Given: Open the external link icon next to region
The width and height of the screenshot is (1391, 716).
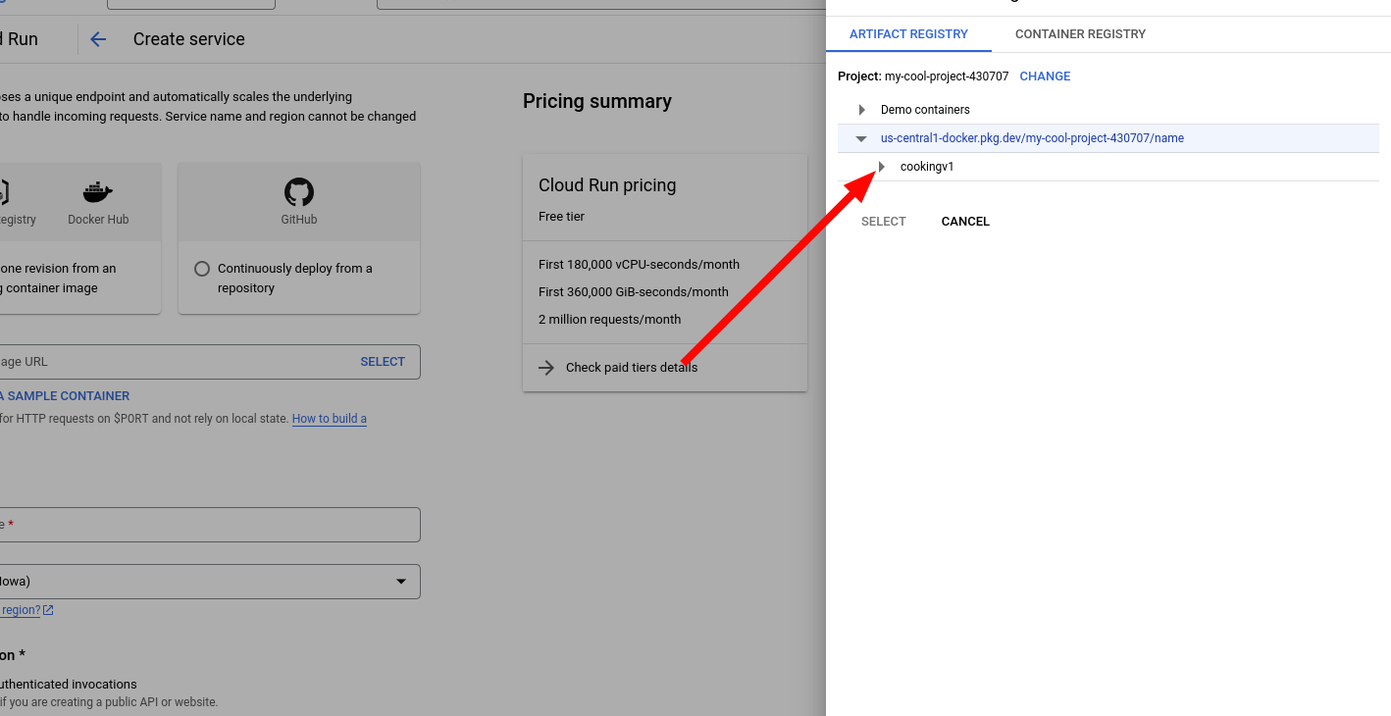Looking at the screenshot, I should point(48,610).
